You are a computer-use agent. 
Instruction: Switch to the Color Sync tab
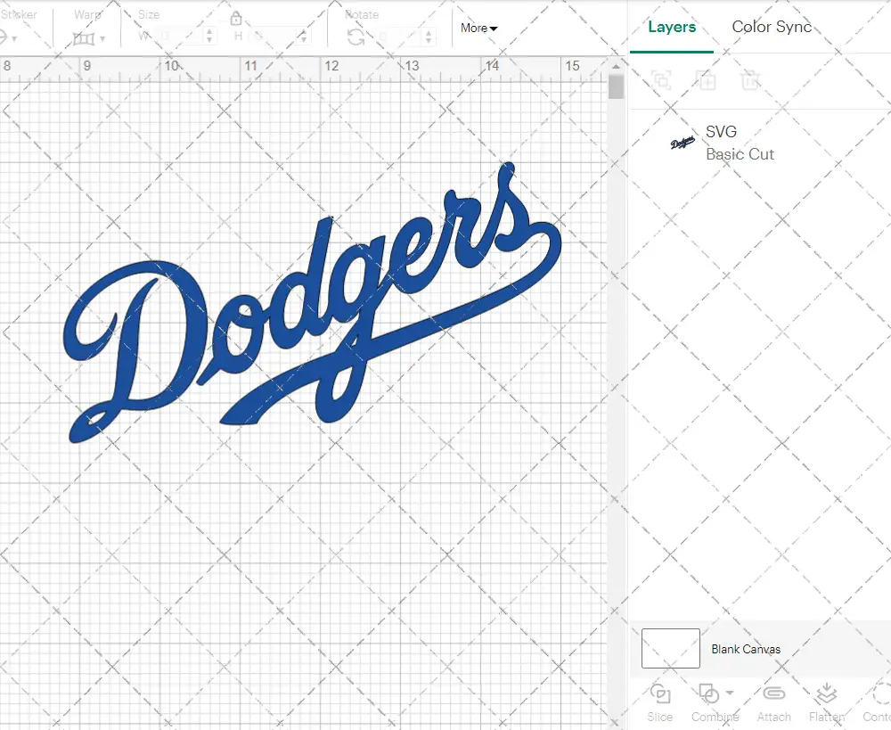[772, 27]
